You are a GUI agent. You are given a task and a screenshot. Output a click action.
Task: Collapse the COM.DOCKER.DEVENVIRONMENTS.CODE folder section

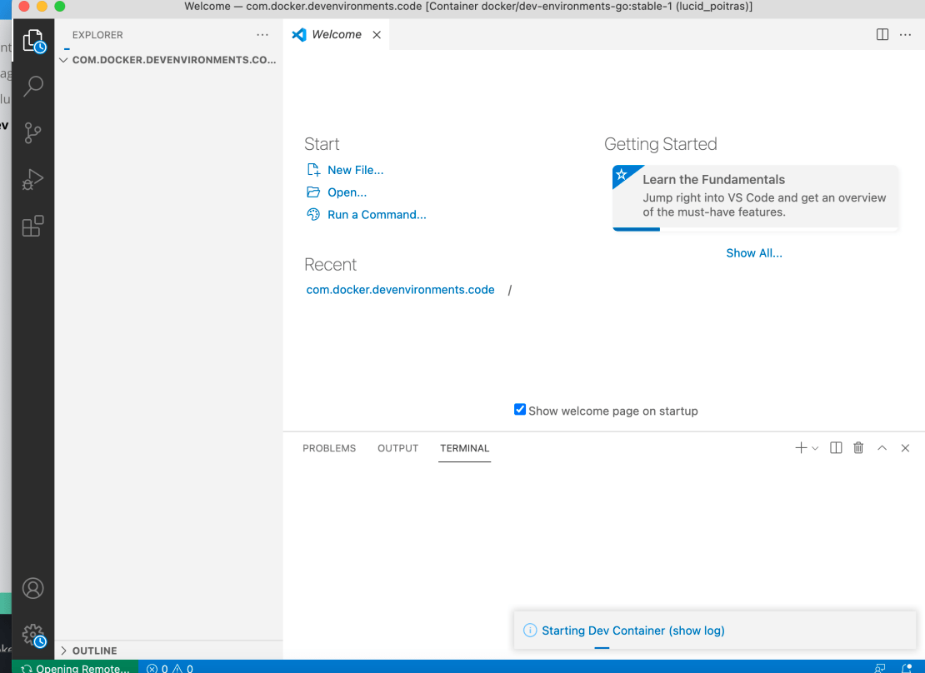tap(64, 60)
